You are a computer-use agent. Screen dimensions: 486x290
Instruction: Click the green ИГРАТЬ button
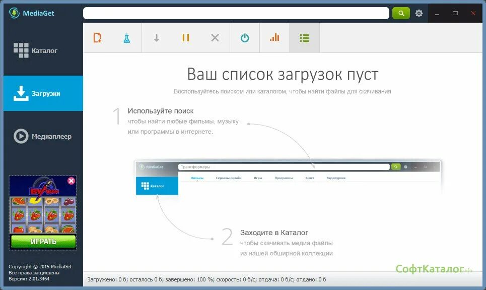point(43,242)
